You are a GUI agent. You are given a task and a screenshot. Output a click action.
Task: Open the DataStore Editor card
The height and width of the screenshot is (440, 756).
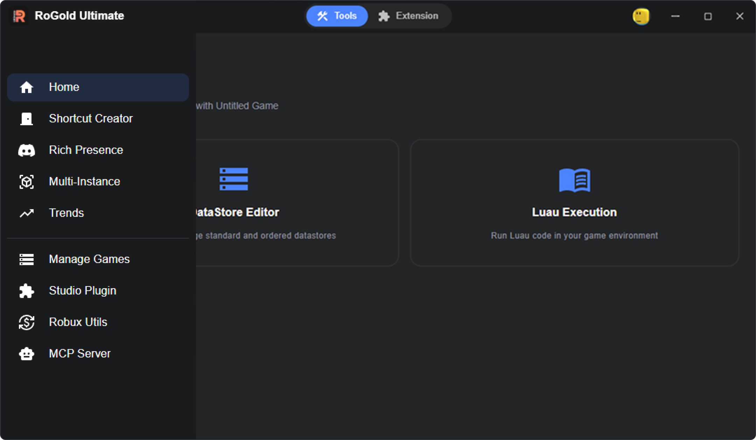297,203
